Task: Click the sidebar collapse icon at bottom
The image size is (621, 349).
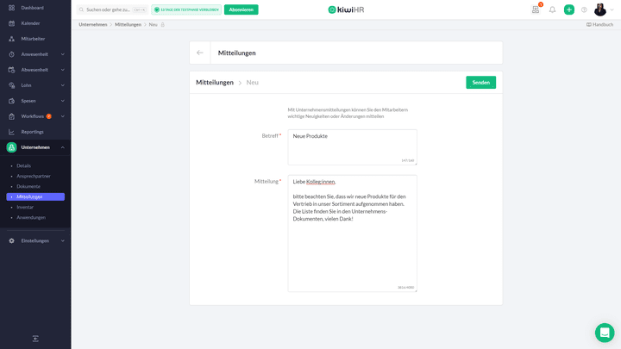Action: 35,339
